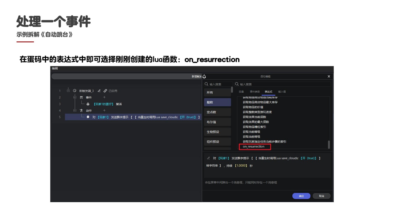The image size is (394, 221).
Task: Click the plus icon to add an 事件
Action: 104,97
